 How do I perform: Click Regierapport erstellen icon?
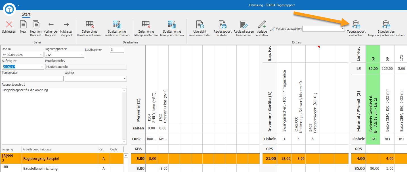(222, 24)
